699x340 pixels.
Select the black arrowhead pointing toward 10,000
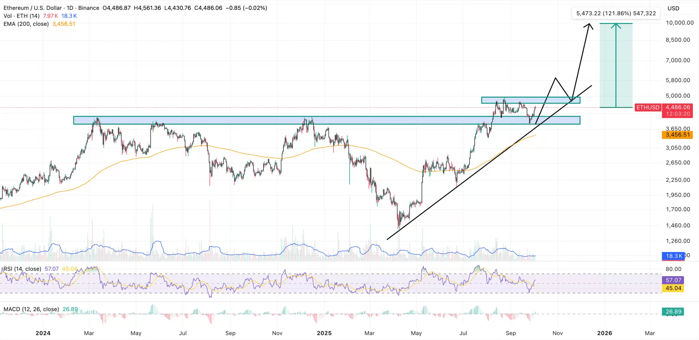(x=589, y=25)
